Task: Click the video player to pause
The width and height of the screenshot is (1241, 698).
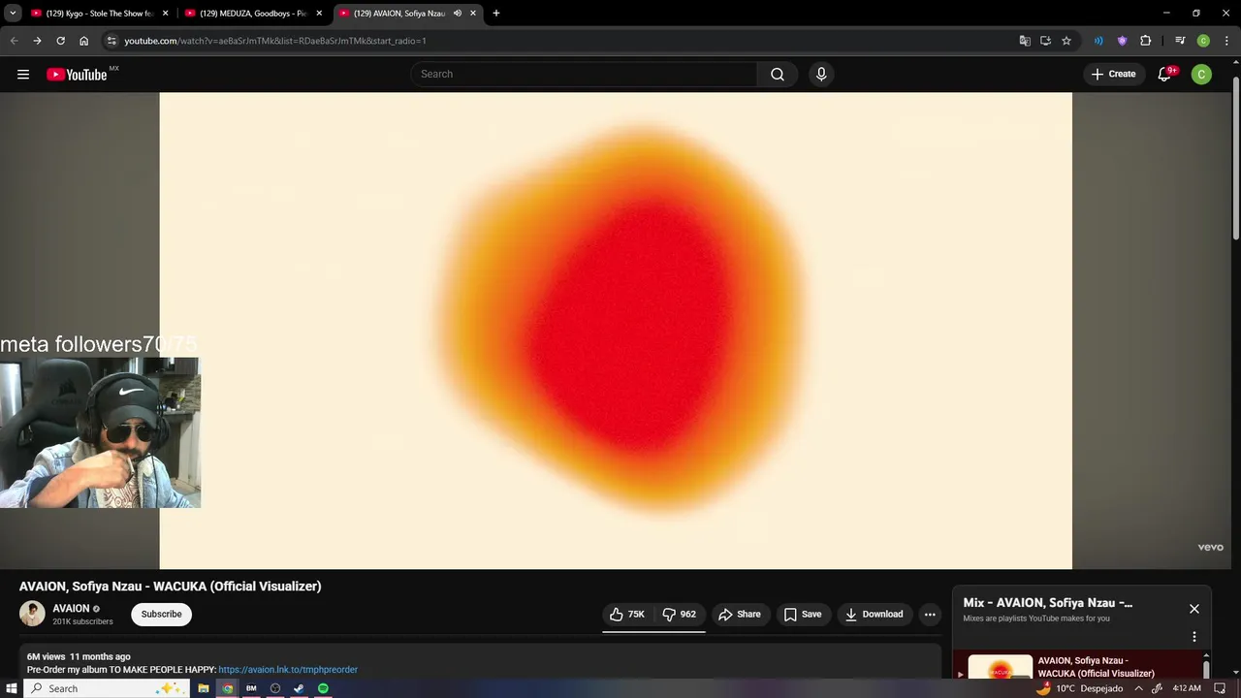Action: click(x=616, y=331)
